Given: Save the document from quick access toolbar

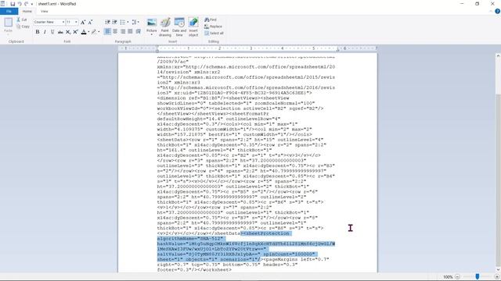Looking at the screenshot, I should [x=13, y=4].
